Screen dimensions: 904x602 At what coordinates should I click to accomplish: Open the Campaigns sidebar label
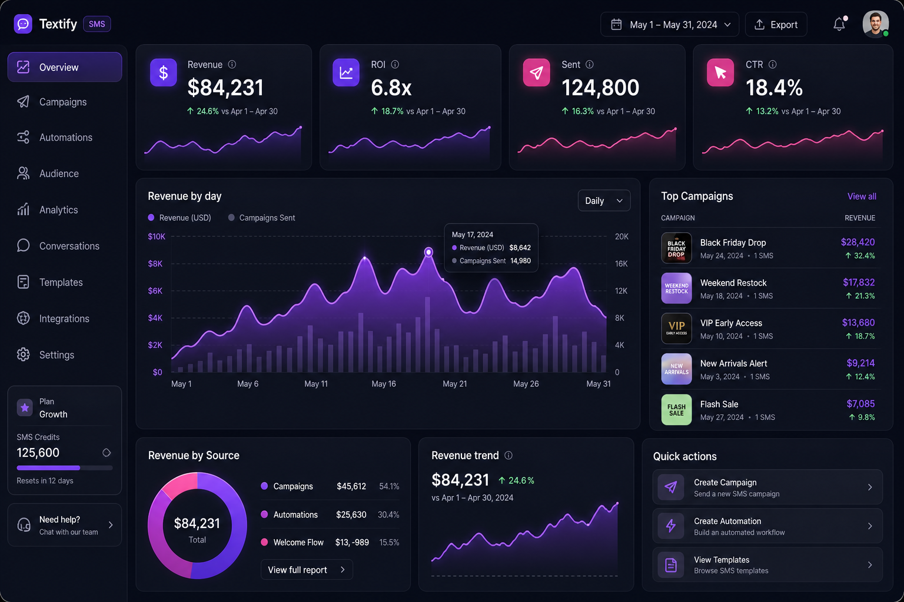point(63,102)
